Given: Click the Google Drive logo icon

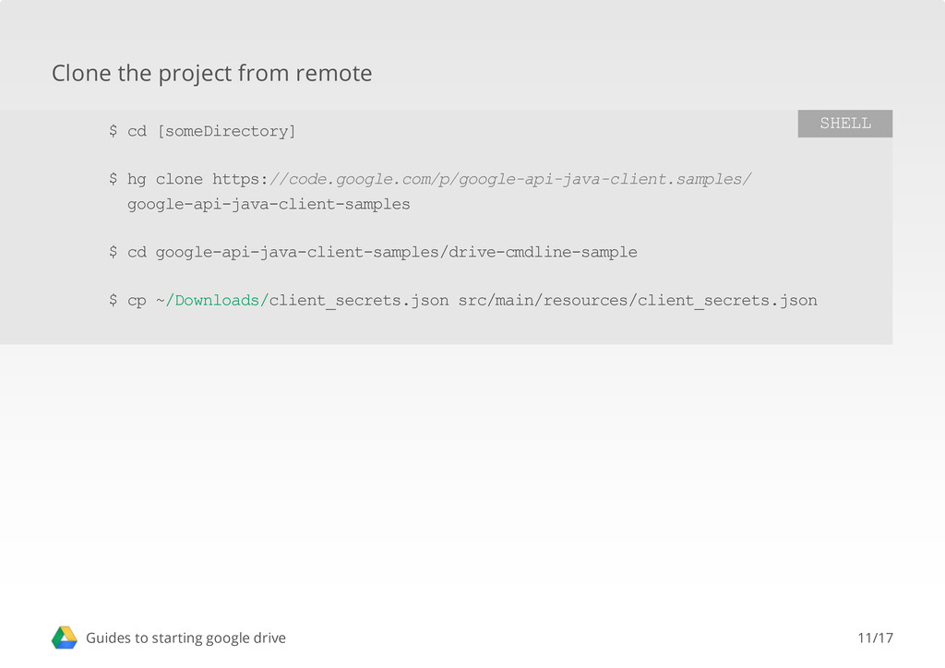Looking at the screenshot, I should (x=64, y=638).
